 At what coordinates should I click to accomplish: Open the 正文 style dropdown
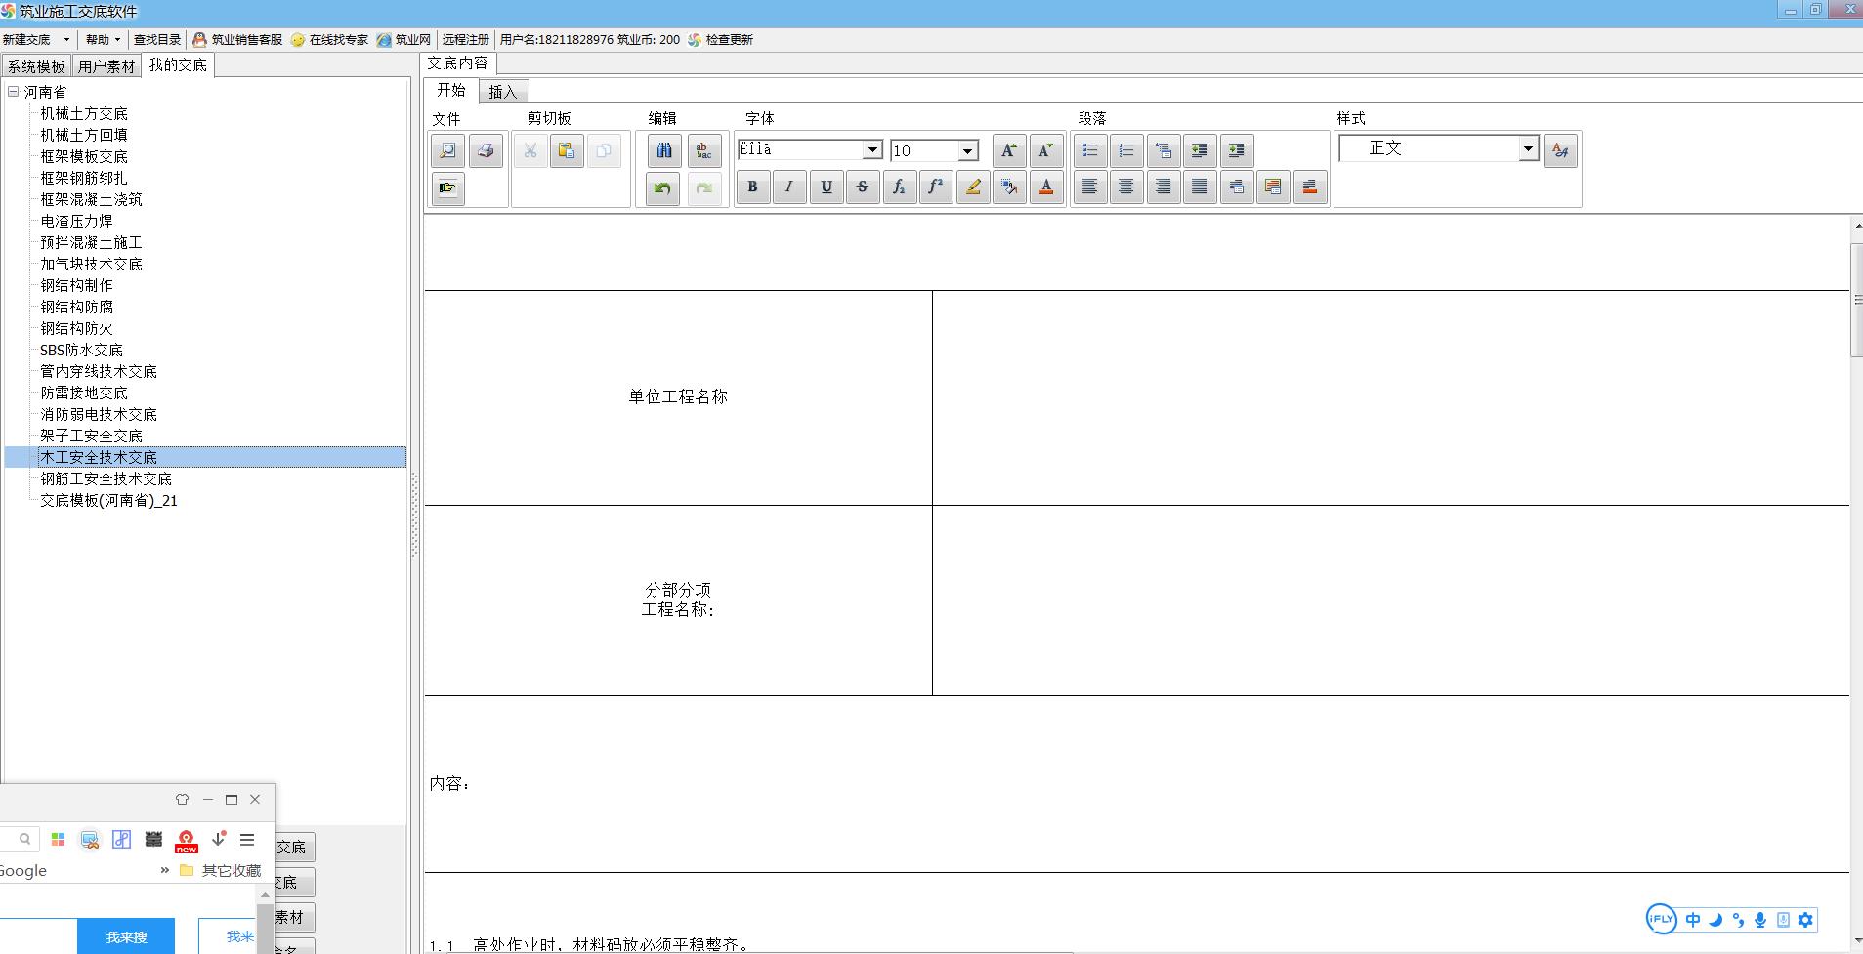[1528, 149]
